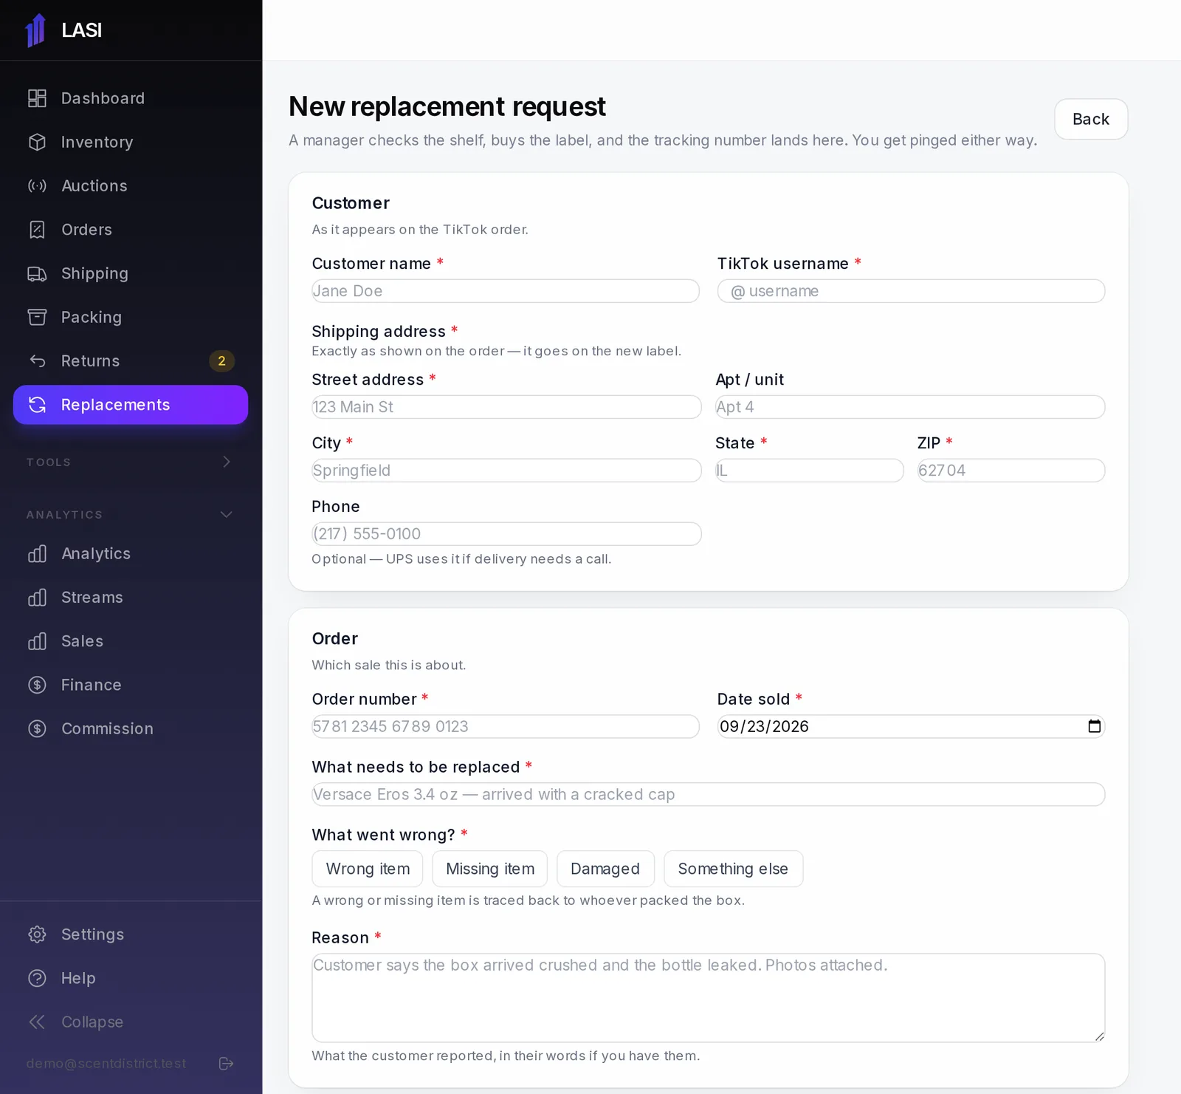Click the Help question mark icon
The image size is (1181, 1094).
point(37,978)
